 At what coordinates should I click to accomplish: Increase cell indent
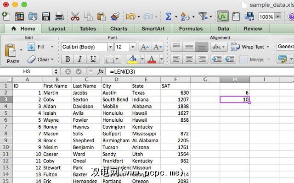230,59
